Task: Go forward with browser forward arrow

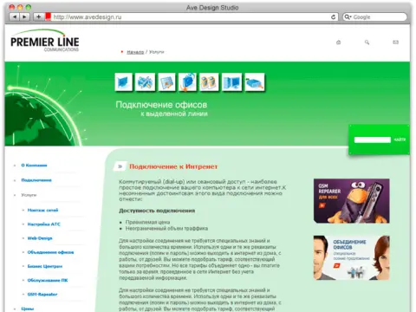Action: point(24,17)
